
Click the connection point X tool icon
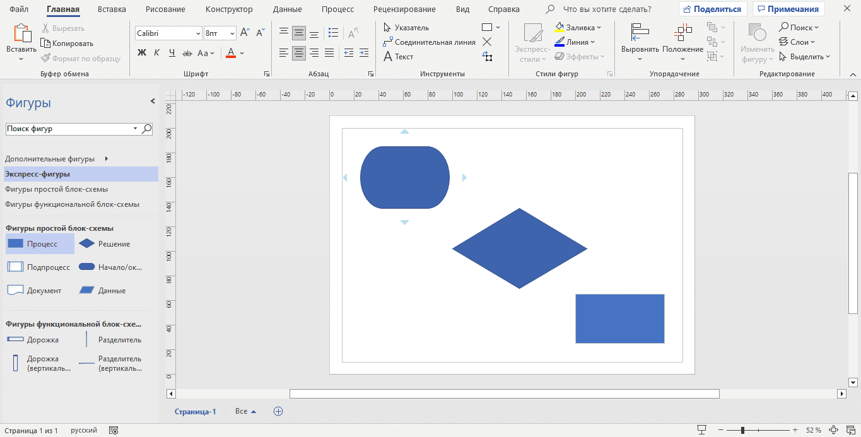487,42
